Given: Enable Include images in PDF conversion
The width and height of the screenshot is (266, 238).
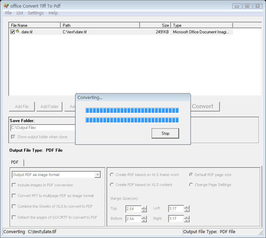Looking at the screenshot, I should [14, 185].
